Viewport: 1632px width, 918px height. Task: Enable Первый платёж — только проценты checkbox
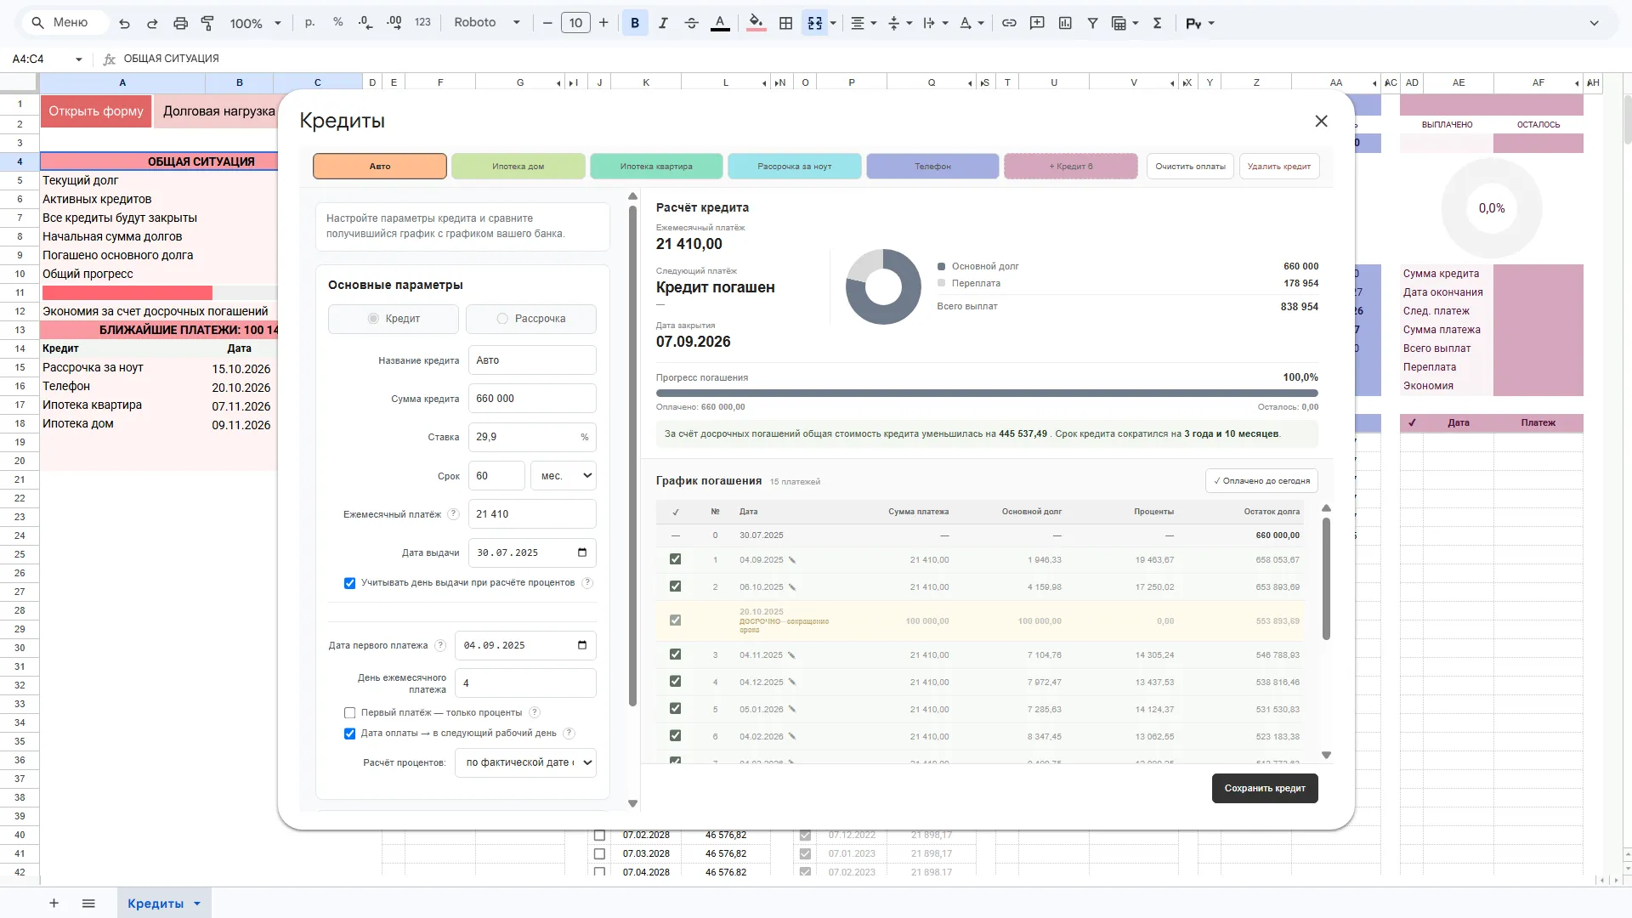[x=349, y=713]
